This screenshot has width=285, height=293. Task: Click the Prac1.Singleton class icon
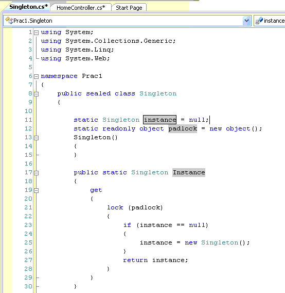click(x=9, y=20)
